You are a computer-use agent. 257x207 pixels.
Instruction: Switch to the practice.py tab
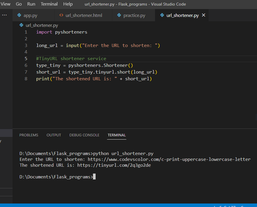134,15
